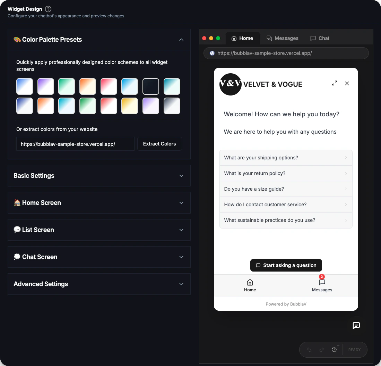
Task: Select "What are your shipping options?"
Action: tap(286, 158)
